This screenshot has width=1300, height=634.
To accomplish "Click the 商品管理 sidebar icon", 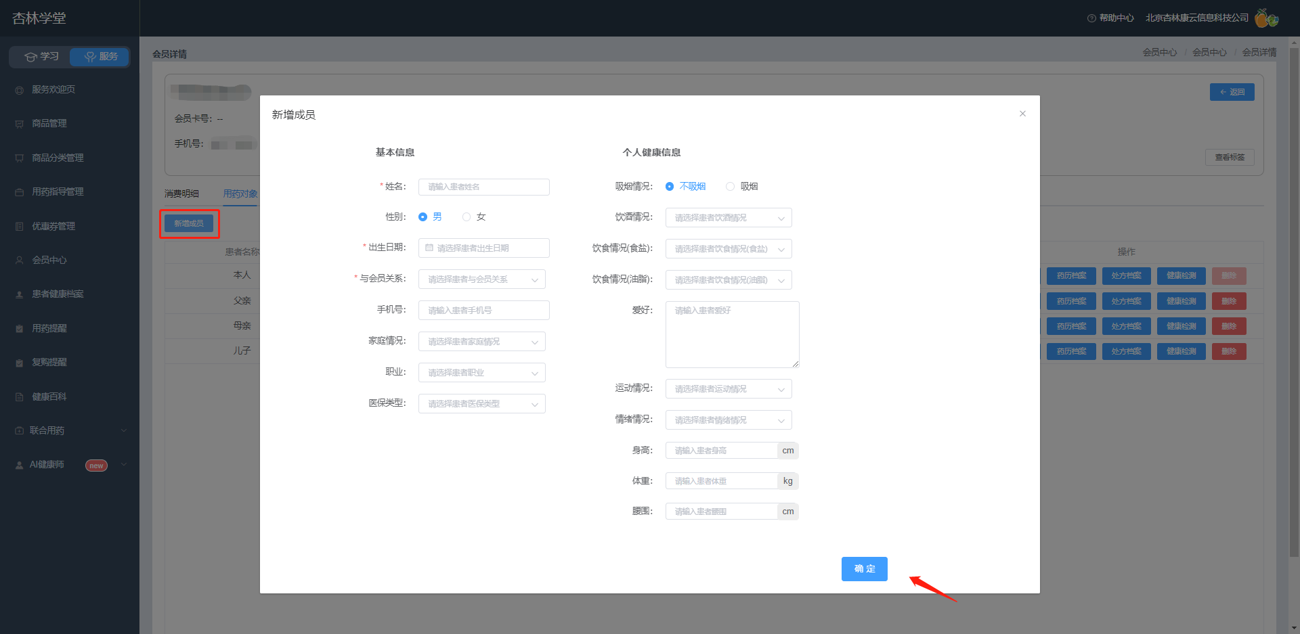I will tap(20, 124).
